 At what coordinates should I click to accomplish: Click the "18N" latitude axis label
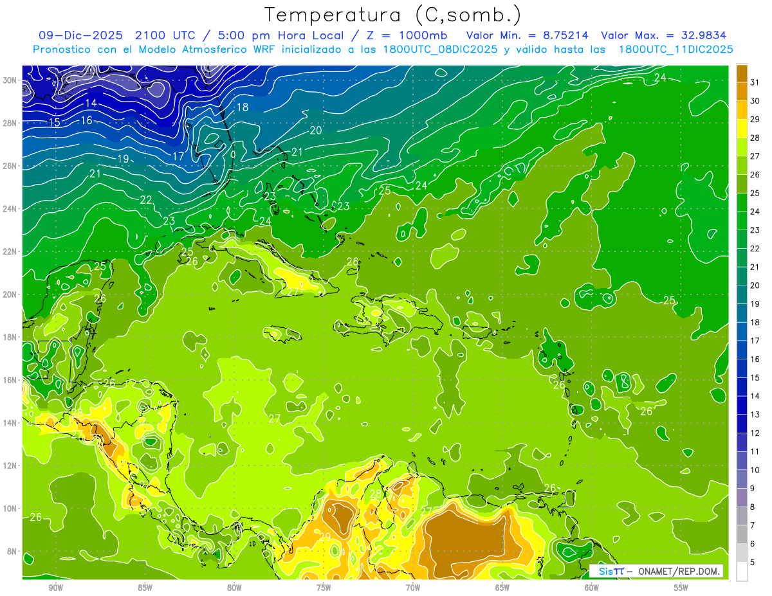(10, 337)
